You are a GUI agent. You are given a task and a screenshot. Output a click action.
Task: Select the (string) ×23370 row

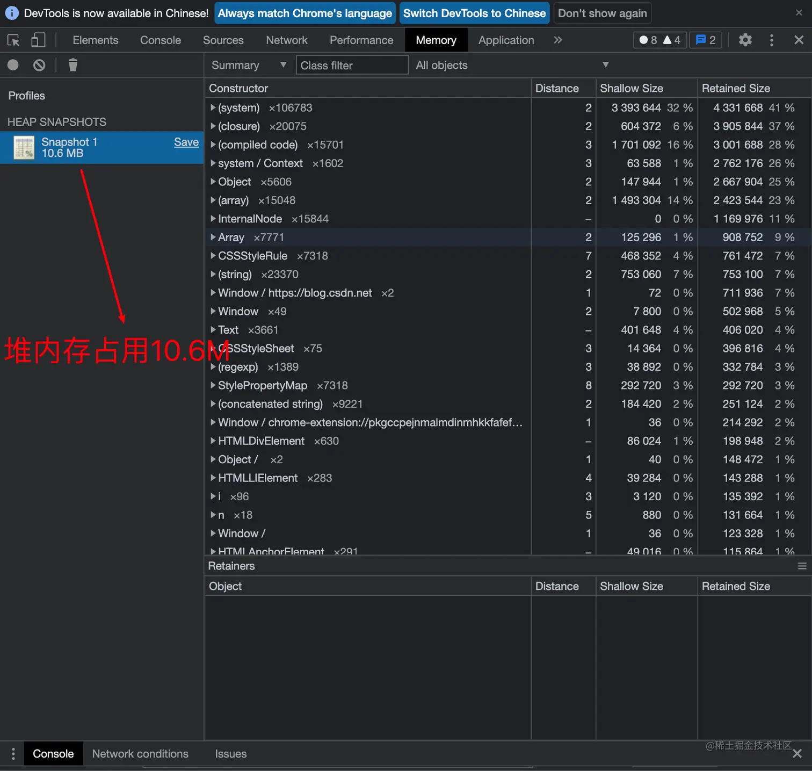(x=508, y=275)
